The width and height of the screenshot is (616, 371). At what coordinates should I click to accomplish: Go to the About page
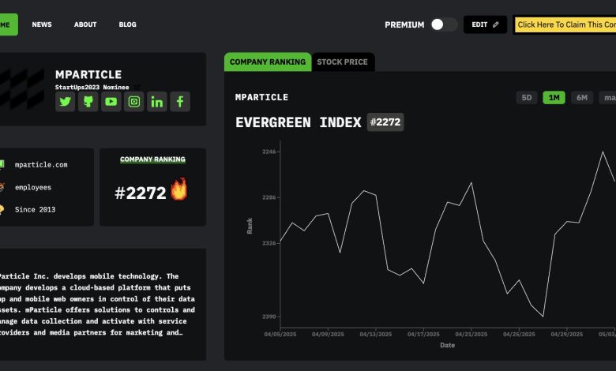85,24
